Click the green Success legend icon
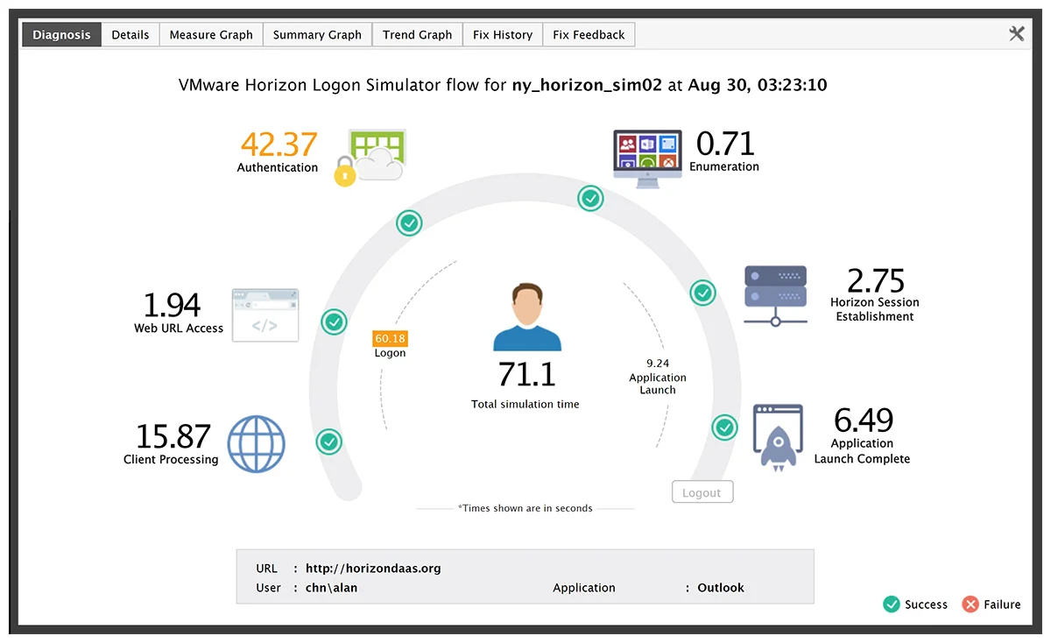 click(892, 604)
